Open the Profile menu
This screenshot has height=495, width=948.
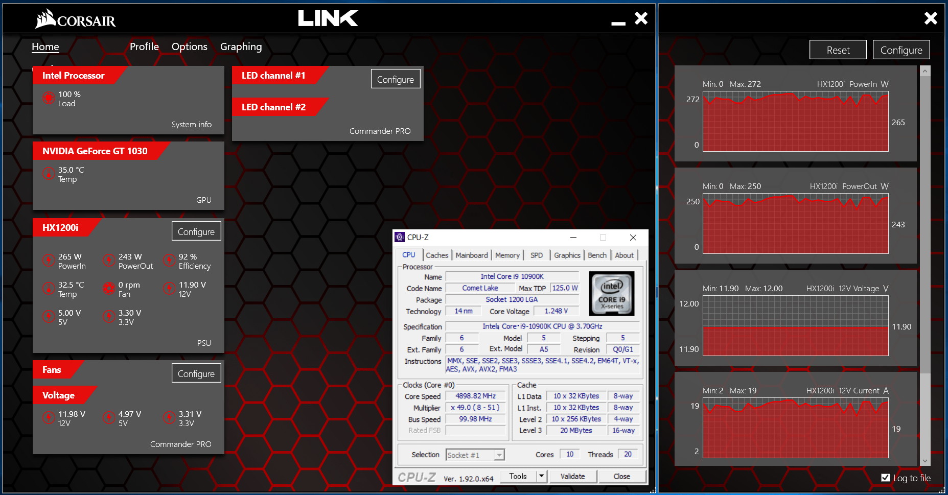144,46
